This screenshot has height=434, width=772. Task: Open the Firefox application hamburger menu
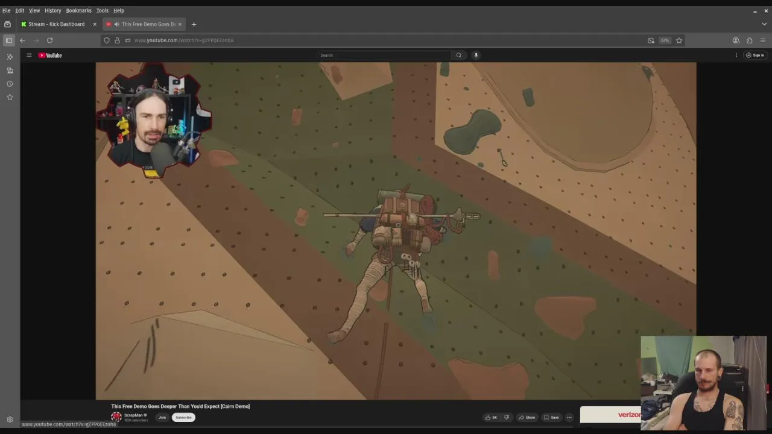coord(762,40)
